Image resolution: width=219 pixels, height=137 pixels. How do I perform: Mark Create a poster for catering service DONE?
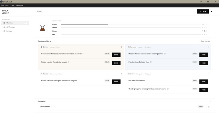[x=116, y=63]
